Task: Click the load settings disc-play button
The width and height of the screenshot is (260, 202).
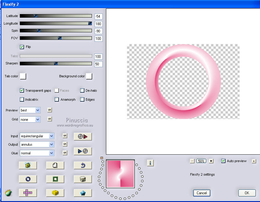Action: point(83,136)
